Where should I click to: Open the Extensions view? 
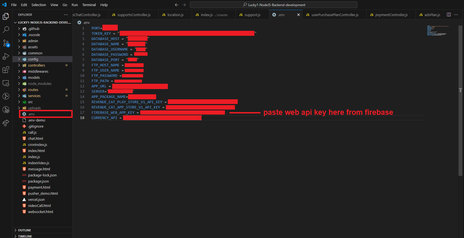pyautogui.click(x=6, y=70)
